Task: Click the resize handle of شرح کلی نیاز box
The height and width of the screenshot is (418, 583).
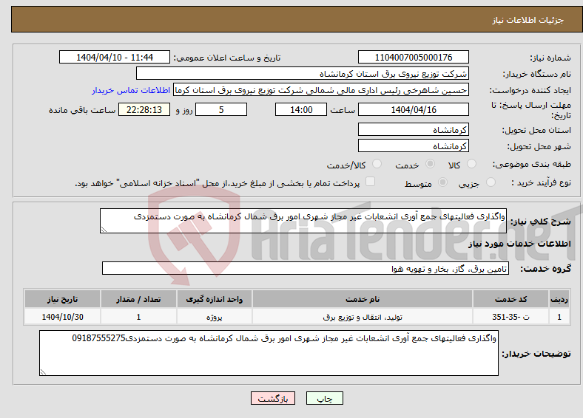Action: pos(104,230)
